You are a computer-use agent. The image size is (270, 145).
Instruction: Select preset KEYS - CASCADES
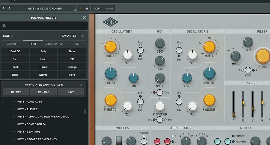click(x=30, y=102)
